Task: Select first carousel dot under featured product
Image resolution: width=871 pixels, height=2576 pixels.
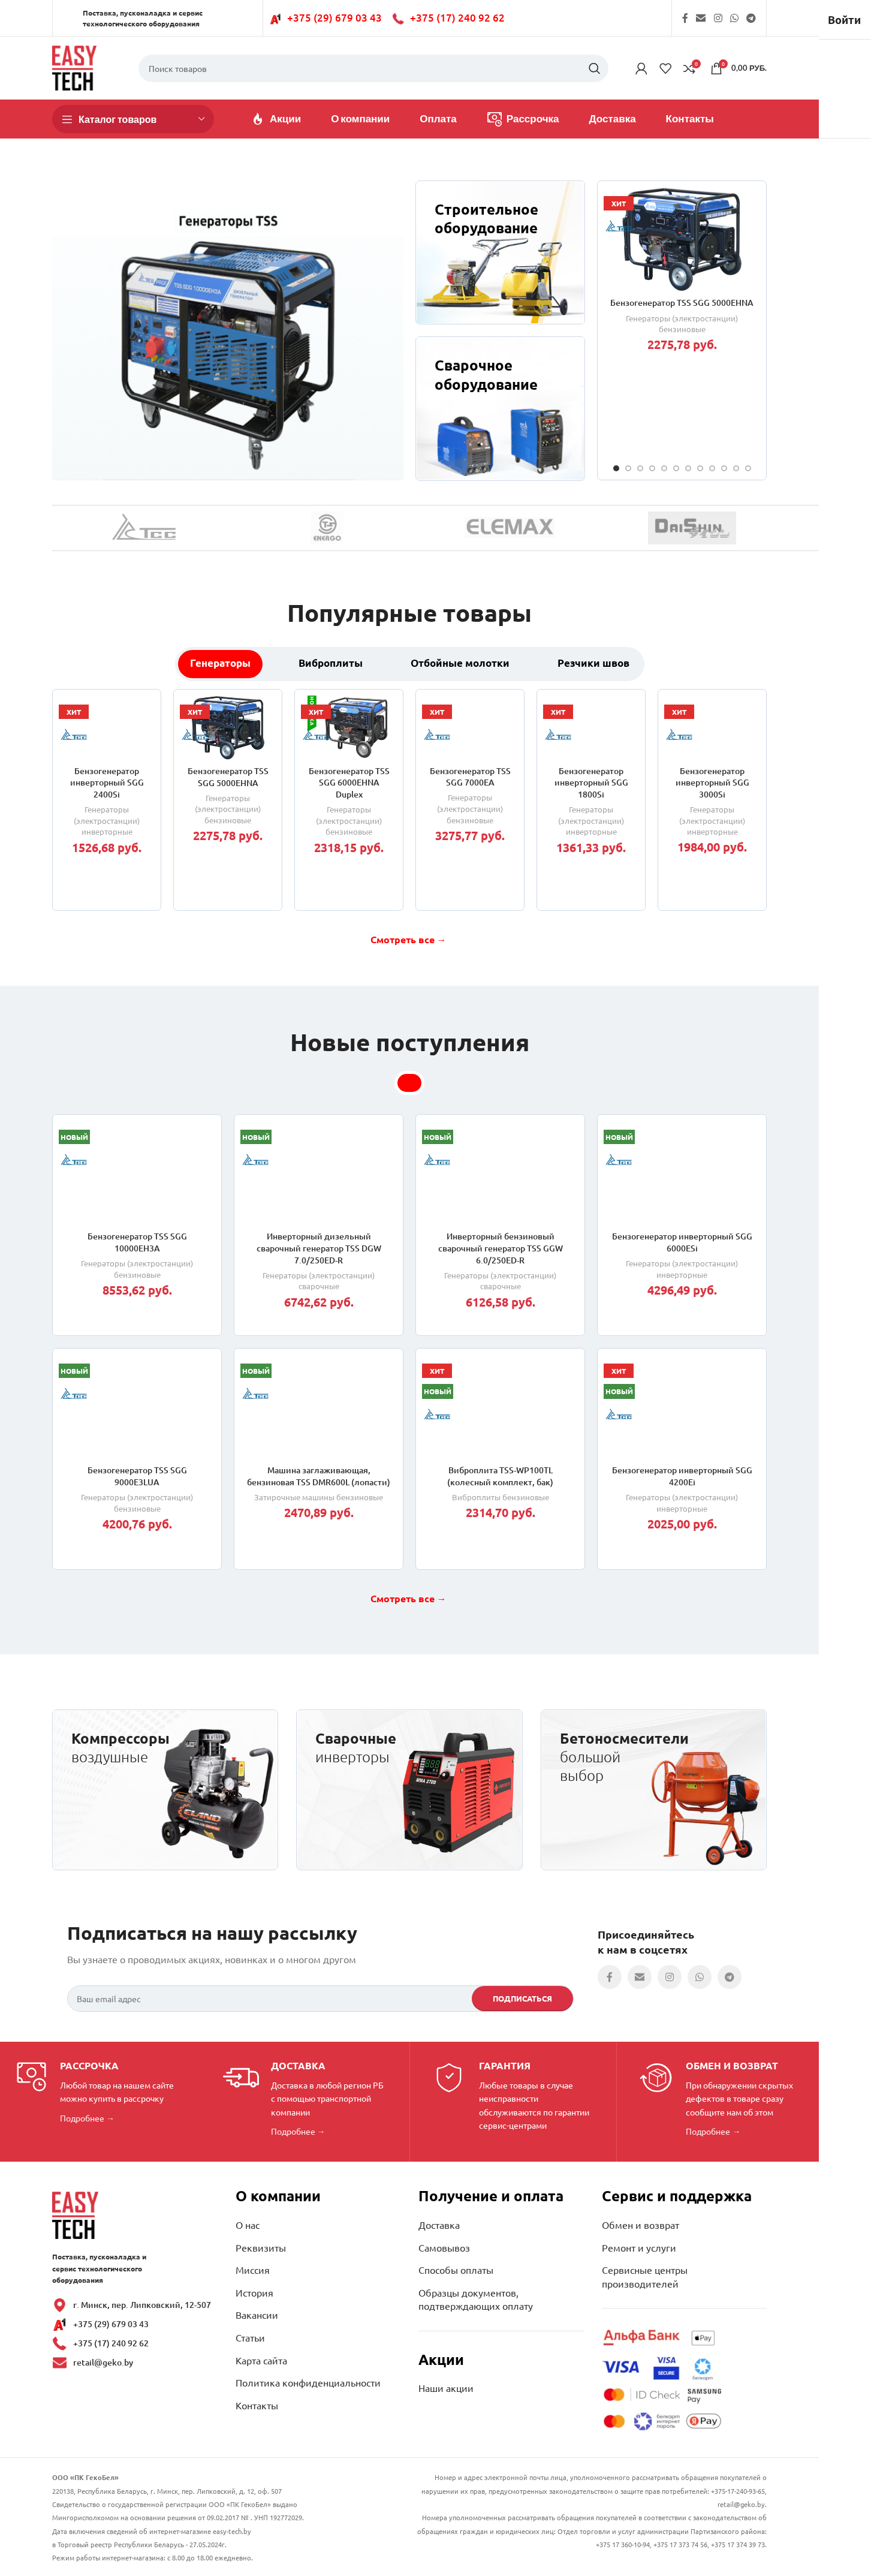Action: click(x=616, y=468)
